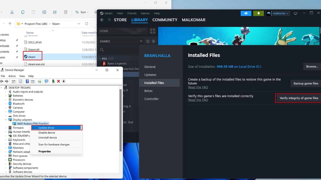Open the GAMES filter dropdown in Steam library
Viewport: 321px width, 180px height.
tap(141, 41)
